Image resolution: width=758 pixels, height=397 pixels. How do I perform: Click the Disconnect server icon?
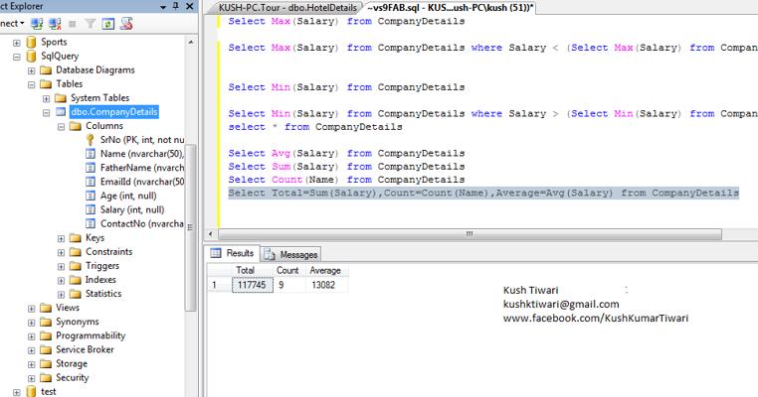pos(55,24)
